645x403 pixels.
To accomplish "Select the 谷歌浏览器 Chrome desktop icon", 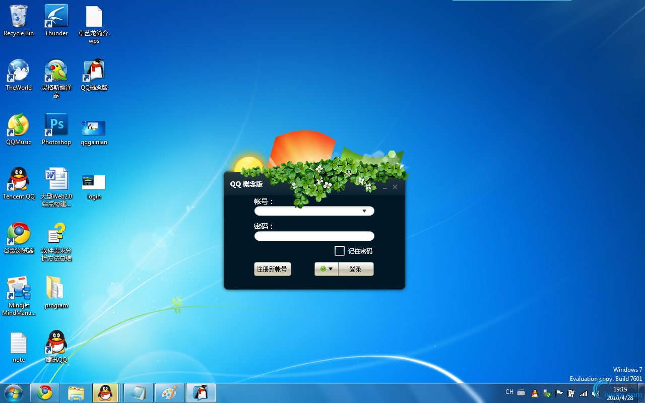I will click(19, 238).
